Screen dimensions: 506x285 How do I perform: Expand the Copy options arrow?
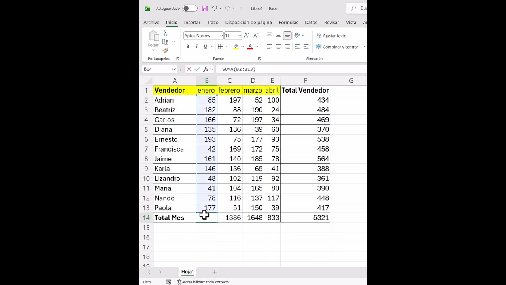pyautogui.click(x=173, y=42)
